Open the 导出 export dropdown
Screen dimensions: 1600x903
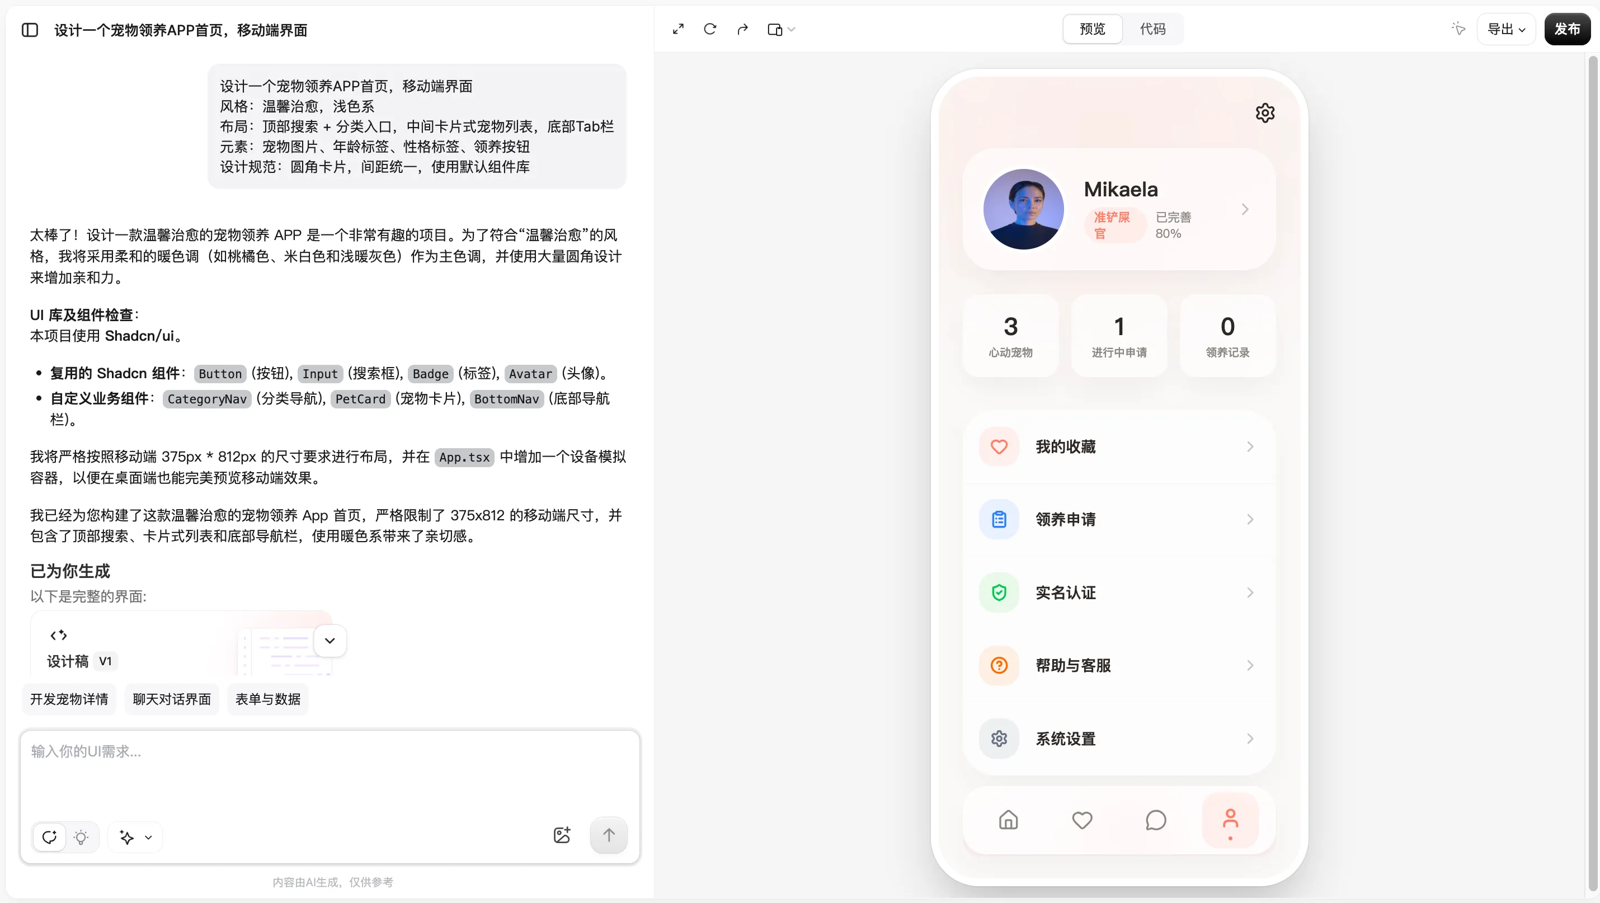pyautogui.click(x=1506, y=29)
